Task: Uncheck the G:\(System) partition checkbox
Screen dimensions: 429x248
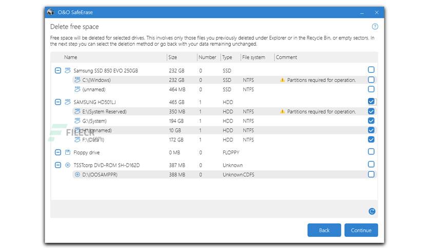Action: tap(371, 120)
